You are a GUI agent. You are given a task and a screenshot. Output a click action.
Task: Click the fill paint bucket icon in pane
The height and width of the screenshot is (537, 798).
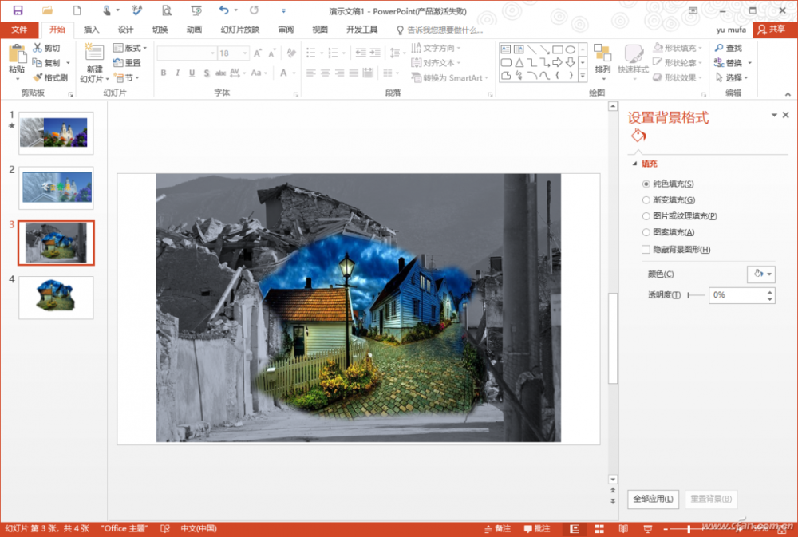point(638,137)
